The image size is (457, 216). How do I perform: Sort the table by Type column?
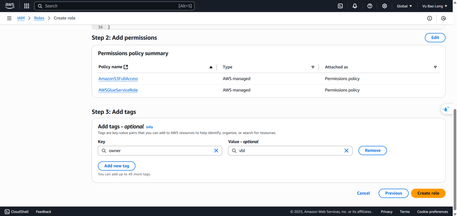pos(313,67)
